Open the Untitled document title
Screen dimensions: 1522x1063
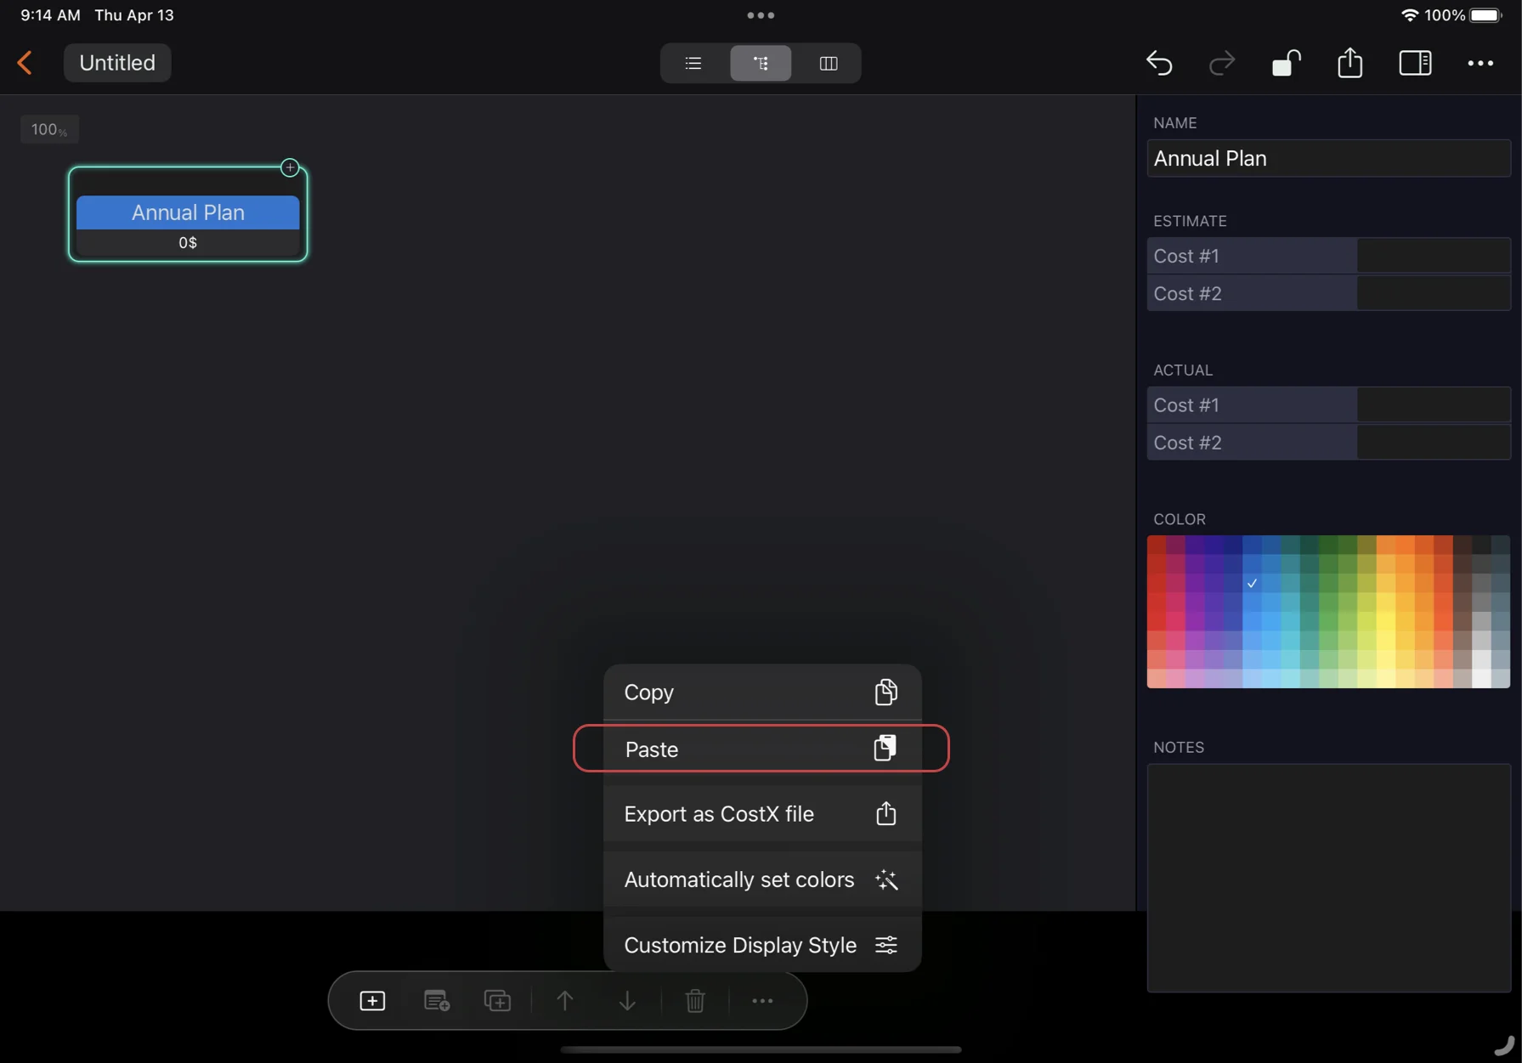(117, 63)
